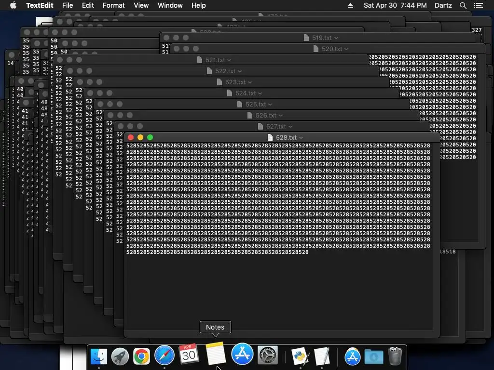Expand the 522.txt title dropdown chevron
Viewport: 494px width, 370px height.
240,71
